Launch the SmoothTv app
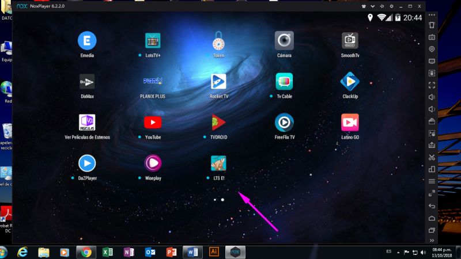 point(350,40)
